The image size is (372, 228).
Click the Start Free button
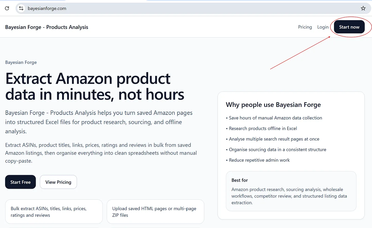[20, 182]
